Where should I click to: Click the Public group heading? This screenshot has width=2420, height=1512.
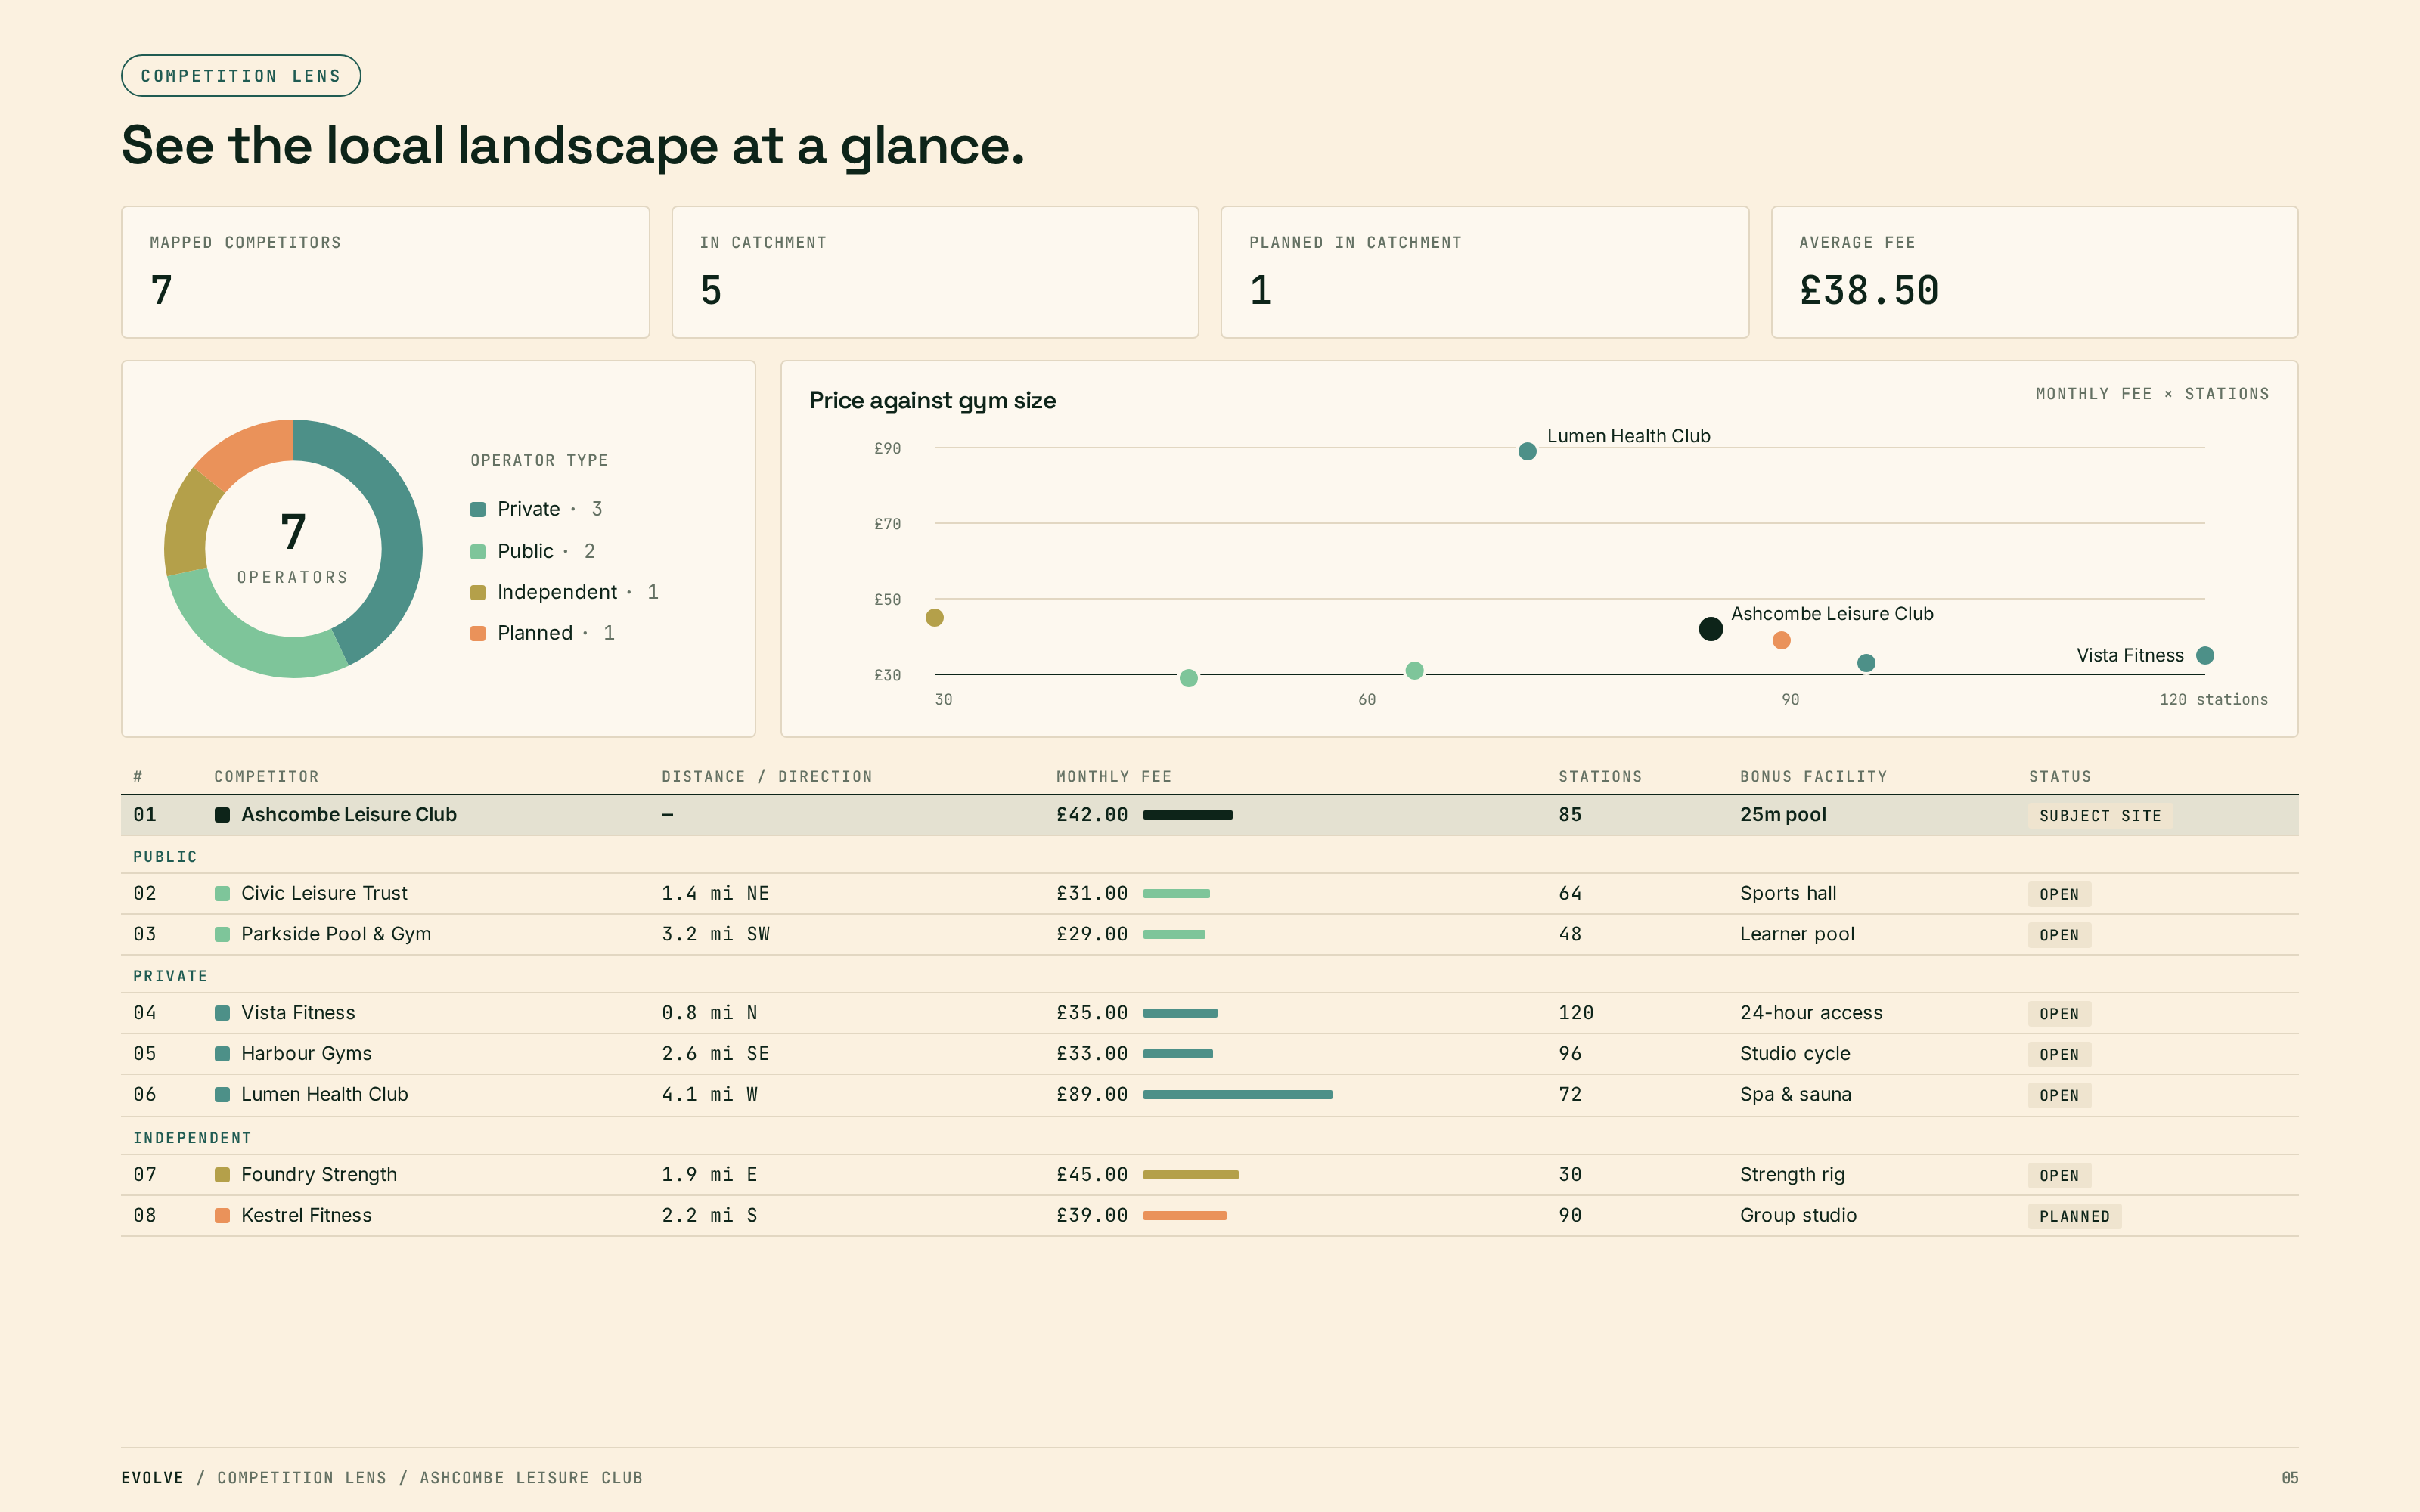(165, 856)
